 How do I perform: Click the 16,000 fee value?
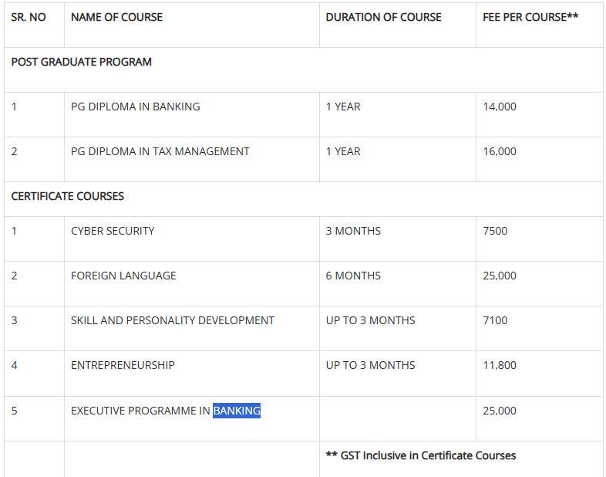click(500, 151)
